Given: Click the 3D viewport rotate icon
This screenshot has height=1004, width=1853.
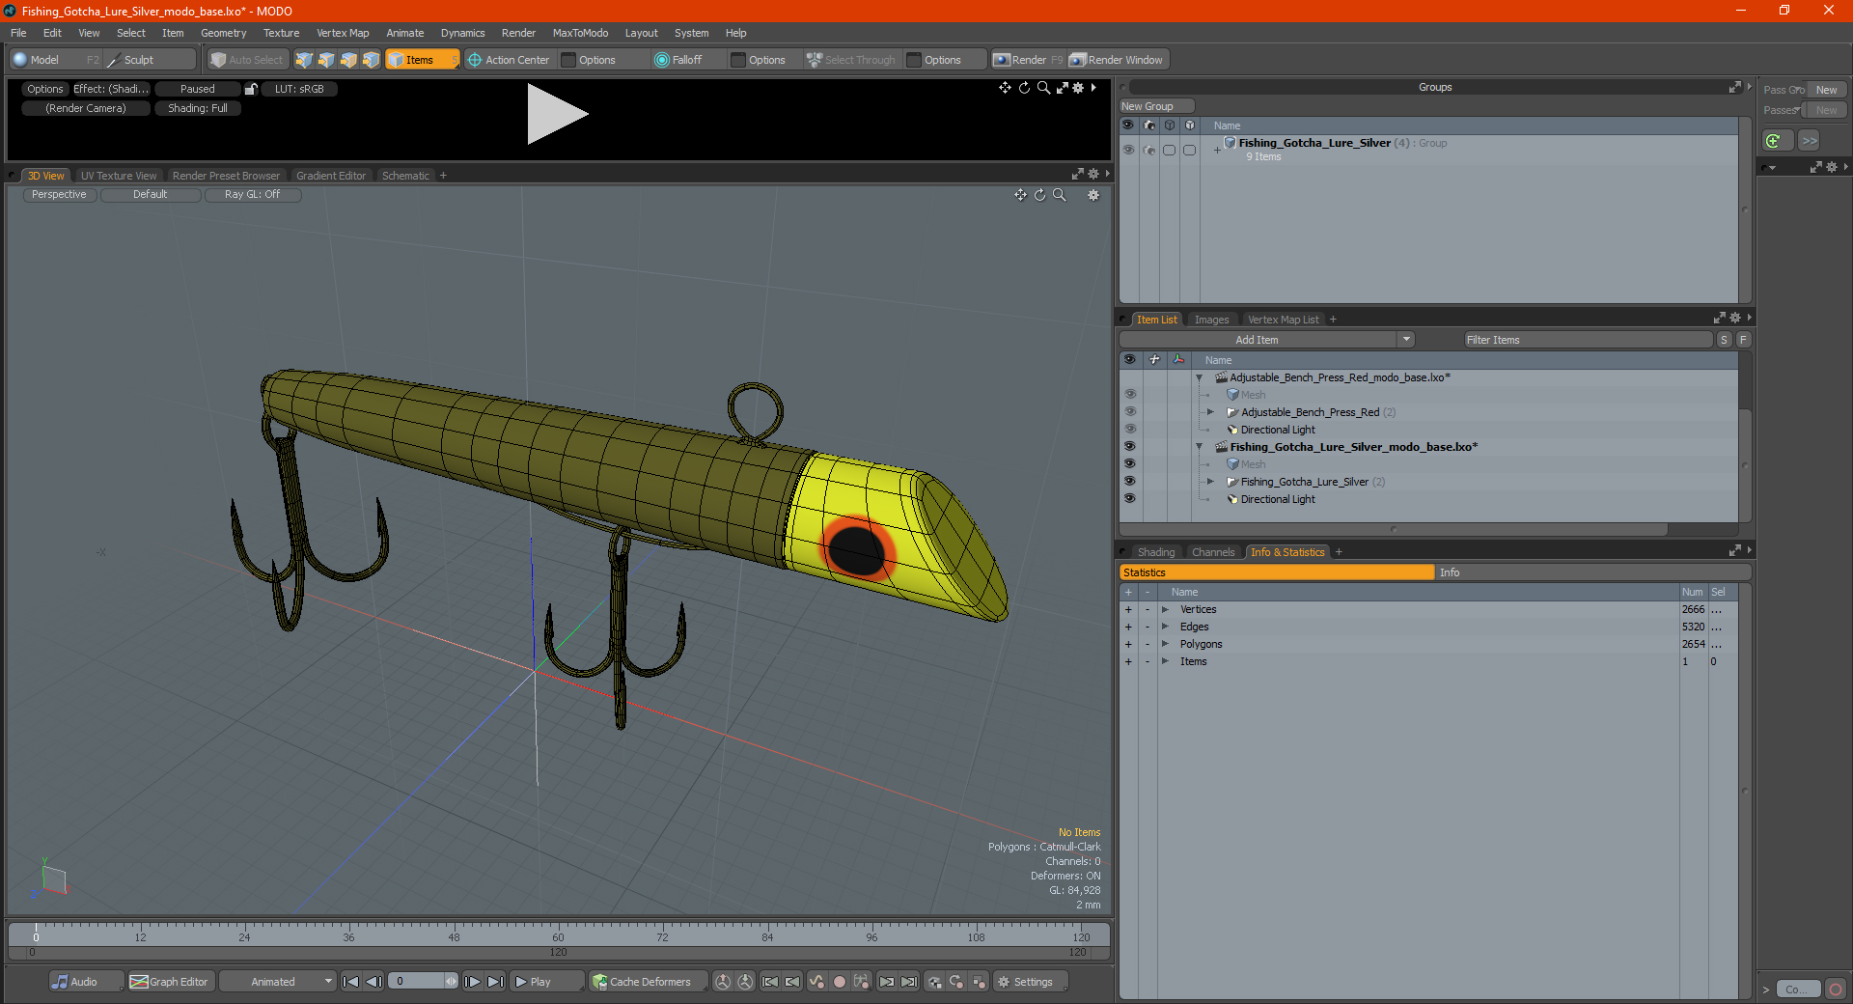Looking at the screenshot, I should [1040, 195].
